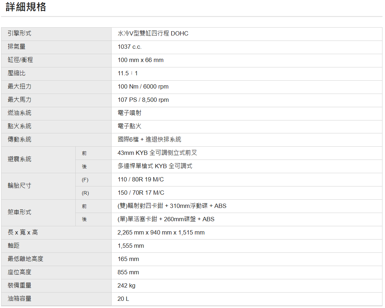
Task: Click the 多連桿單槍式 KYB rear suspension value
Action: (155, 166)
